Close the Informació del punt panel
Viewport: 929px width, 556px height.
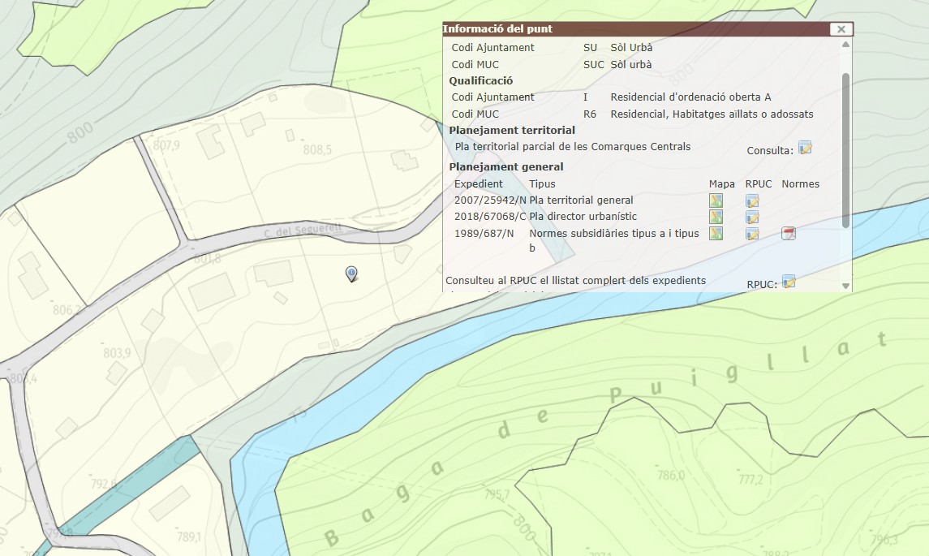coord(841,29)
